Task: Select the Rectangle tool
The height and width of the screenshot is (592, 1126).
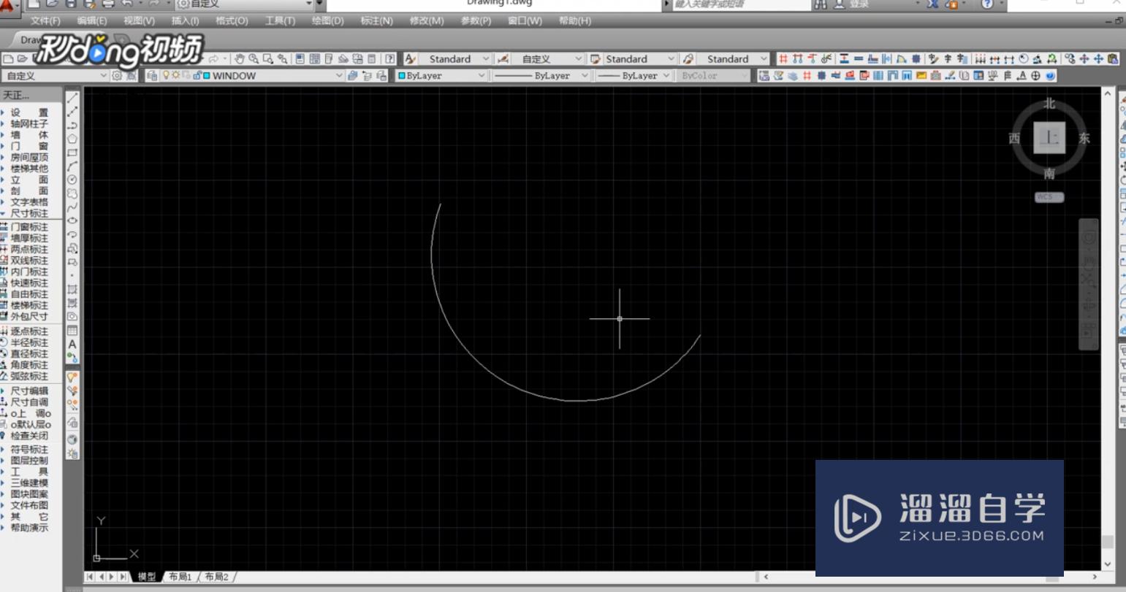Action: pos(72,153)
